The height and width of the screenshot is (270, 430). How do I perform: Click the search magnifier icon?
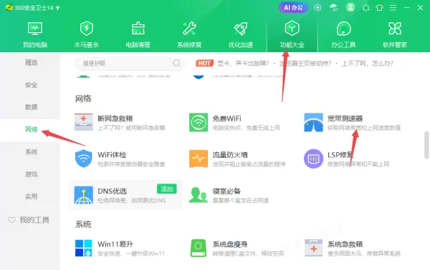[x=176, y=63]
